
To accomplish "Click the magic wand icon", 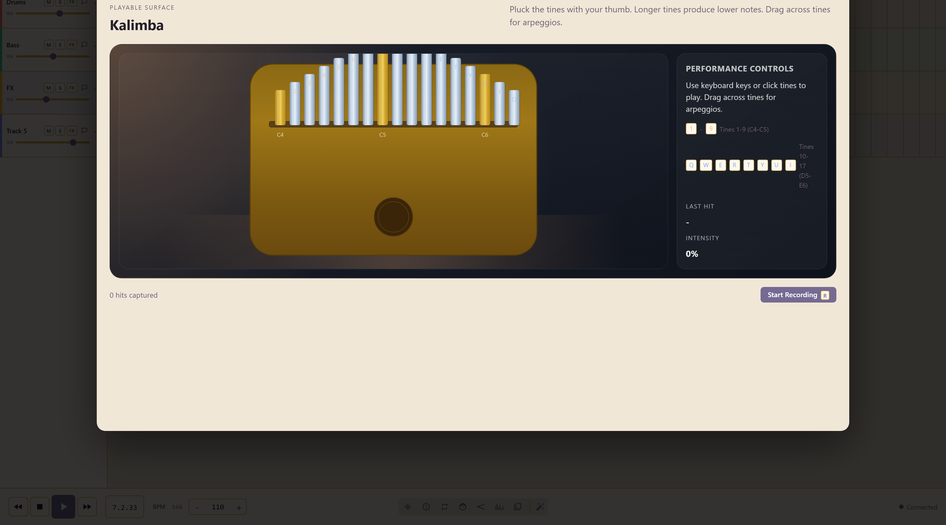I will [540, 507].
